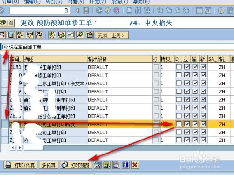The image size is (234, 175).
Task: Click DEFAULT cell in 长文本 row
Action: (120, 84)
